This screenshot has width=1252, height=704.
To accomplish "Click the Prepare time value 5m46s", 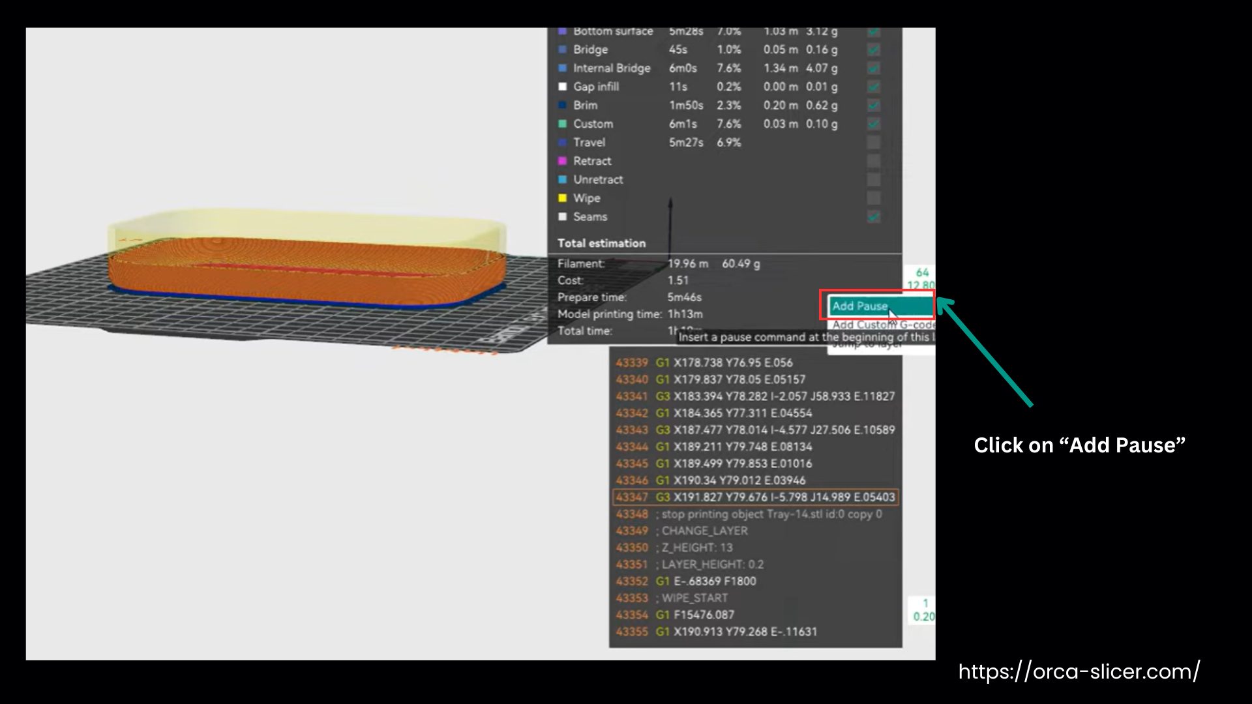I will [x=684, y=297].
